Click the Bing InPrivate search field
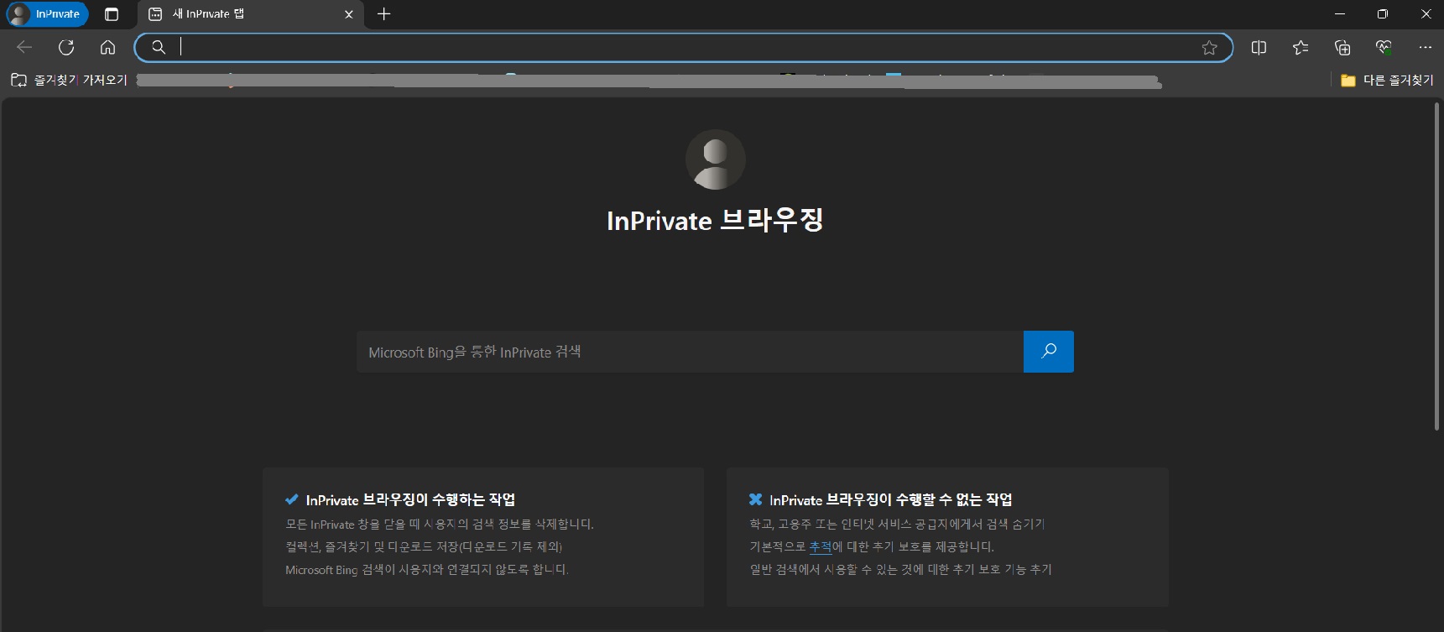Viewport: 1444px width, 632px height. 690,352
